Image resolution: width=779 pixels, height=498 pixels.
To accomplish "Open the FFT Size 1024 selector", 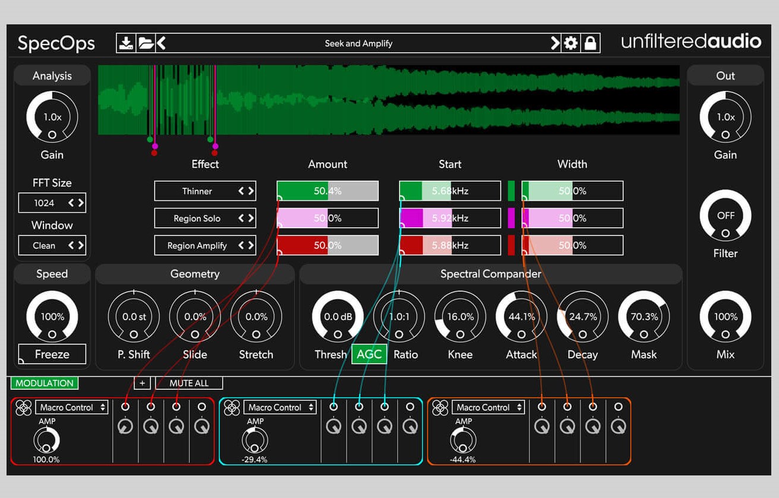I will click(52, 203).
